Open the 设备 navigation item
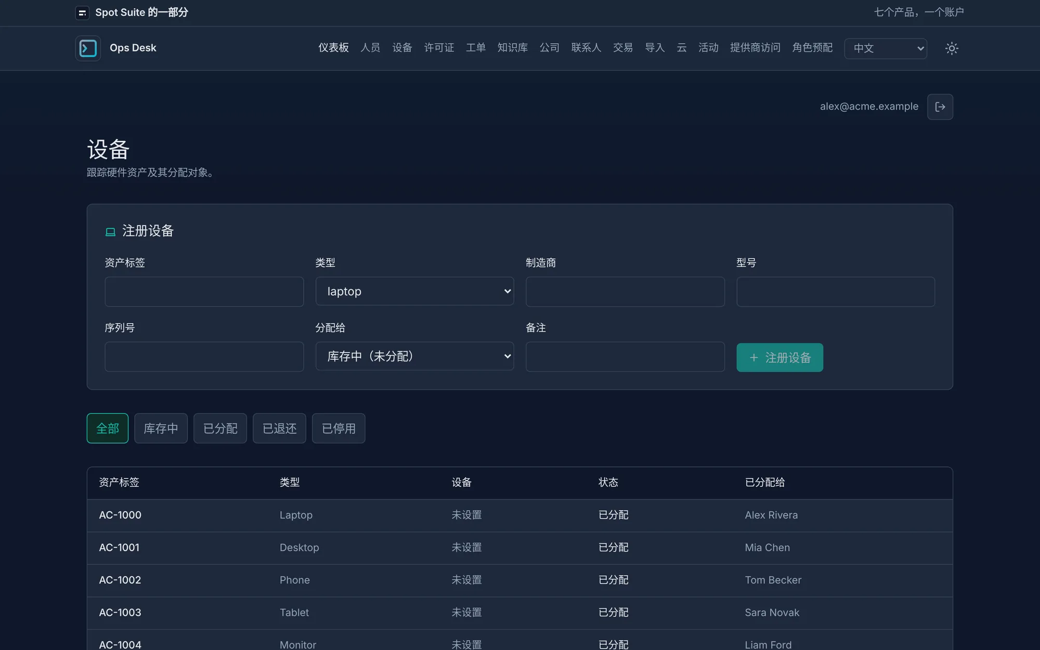 [x=402, y=48]
